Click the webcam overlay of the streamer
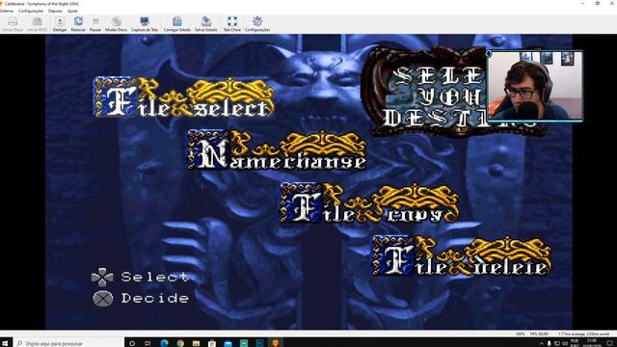This screenshot has height=347, width=617. coord(535,86)
